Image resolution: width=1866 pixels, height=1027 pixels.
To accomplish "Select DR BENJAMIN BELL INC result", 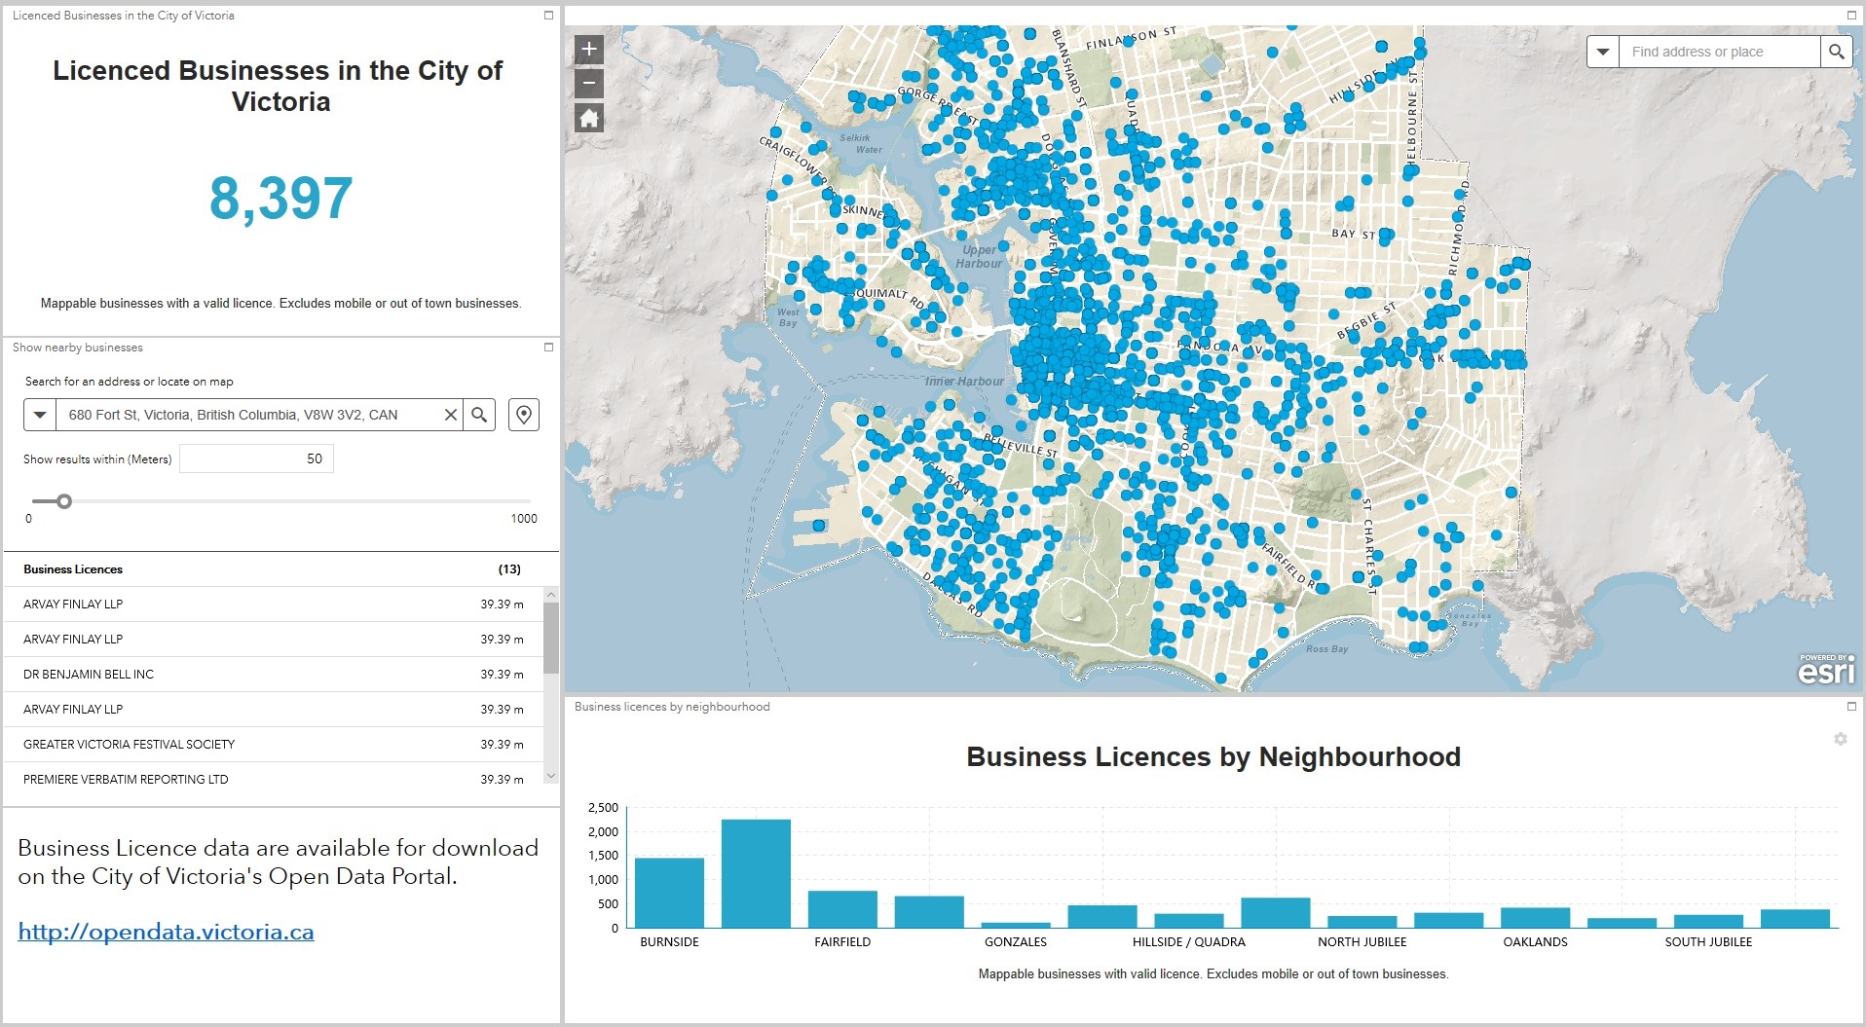I will pos(89,674).
